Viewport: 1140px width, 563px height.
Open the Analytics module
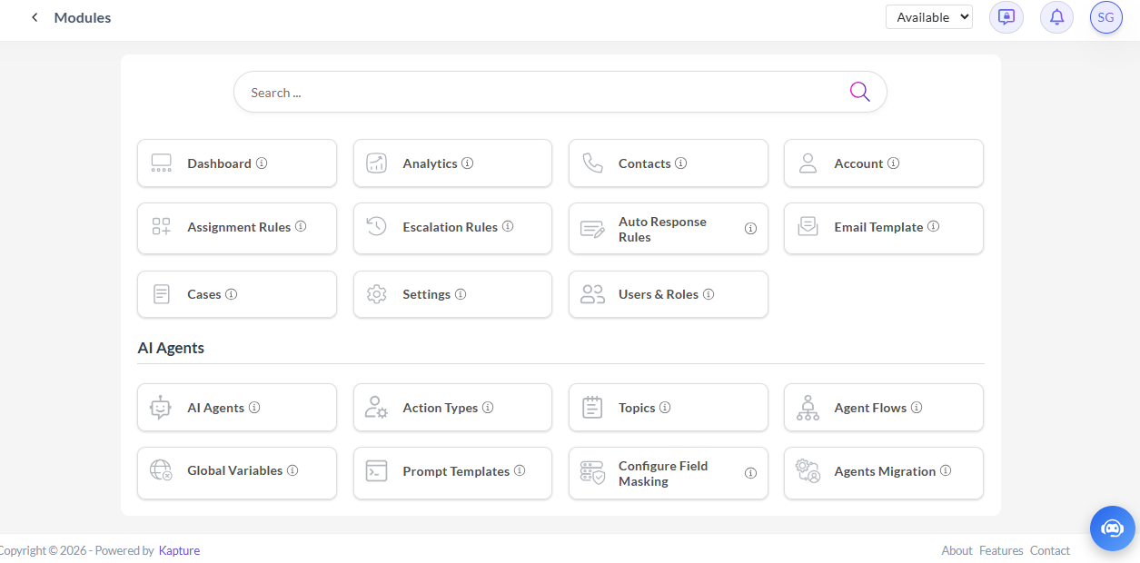451,163
